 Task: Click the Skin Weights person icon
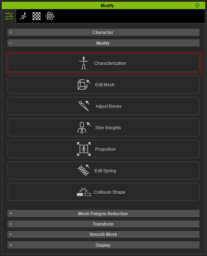coord(84,127)
